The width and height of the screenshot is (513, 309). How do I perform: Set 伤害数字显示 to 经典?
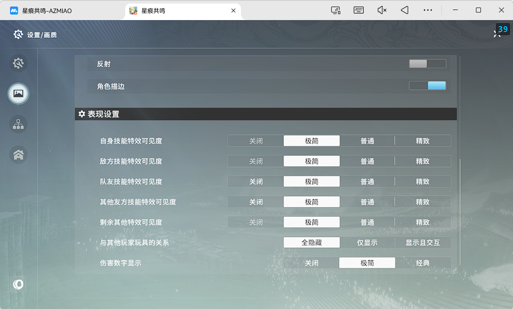point(422,263)
